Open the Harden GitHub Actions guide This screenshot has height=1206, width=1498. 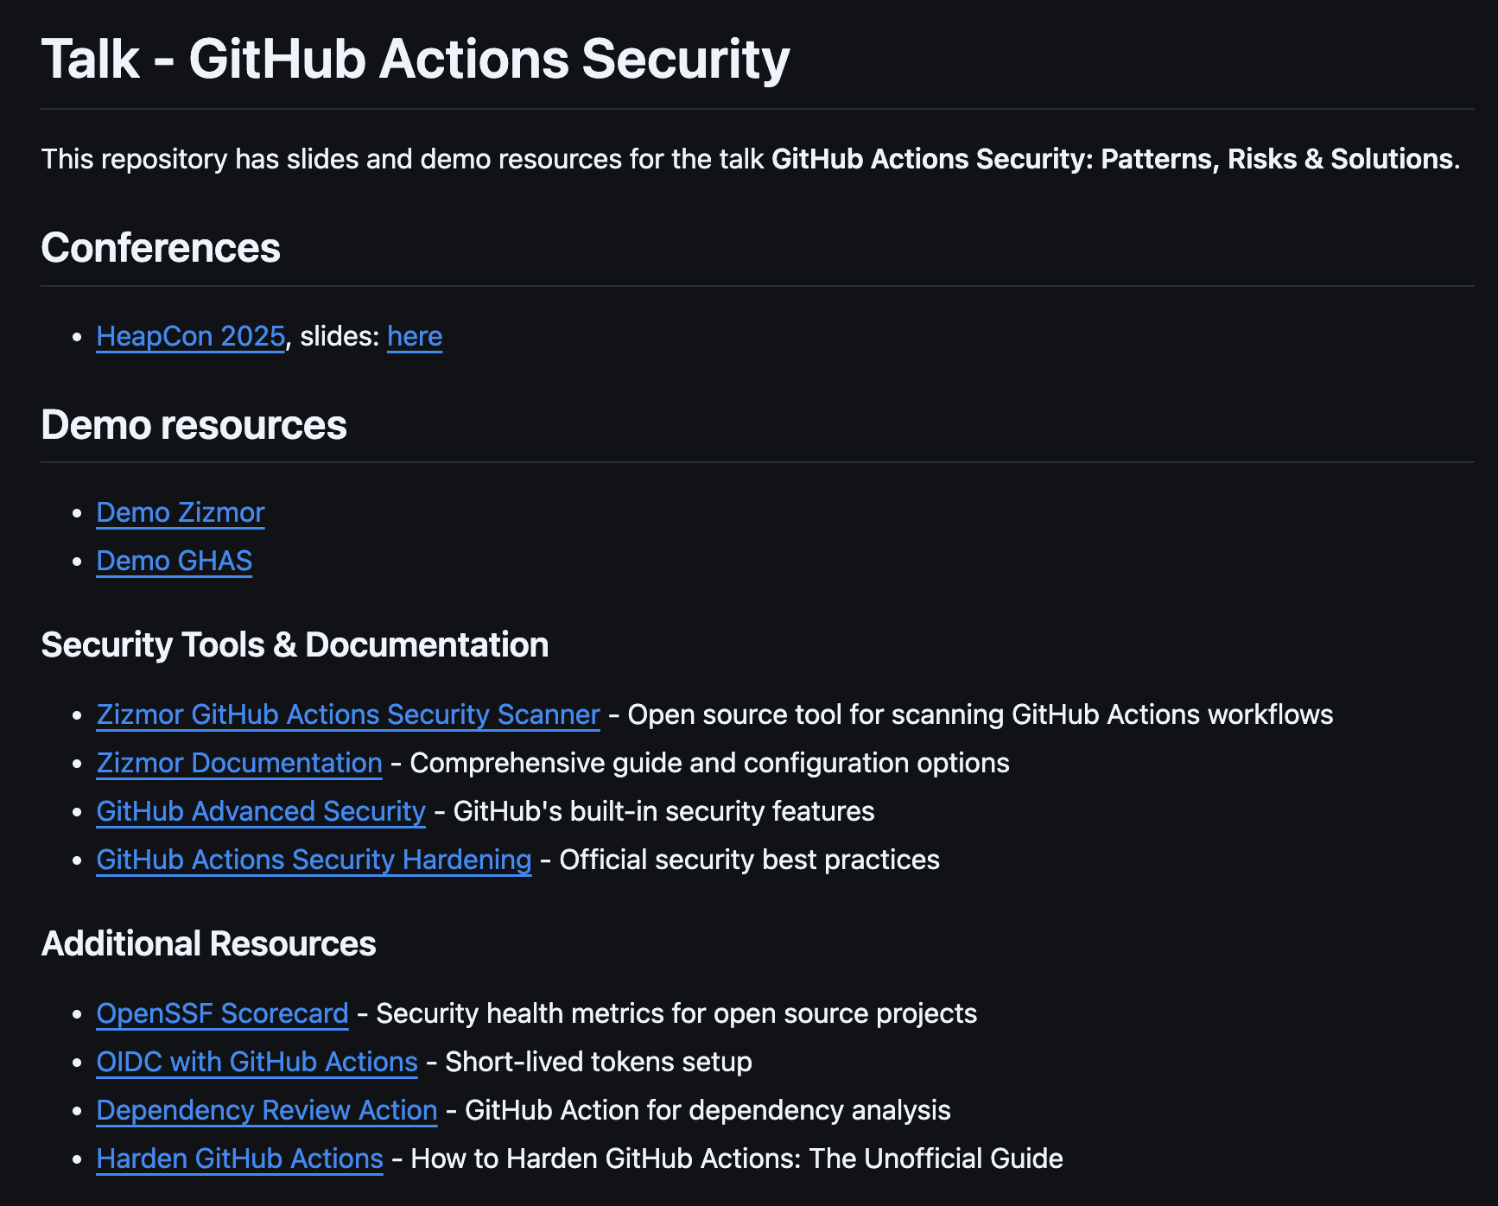point(239,1158)
